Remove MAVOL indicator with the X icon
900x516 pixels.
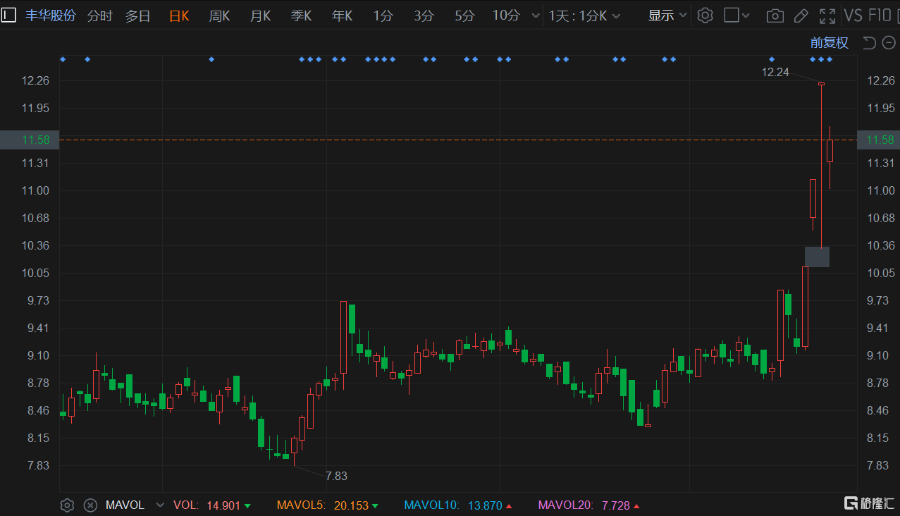(90, 505)
